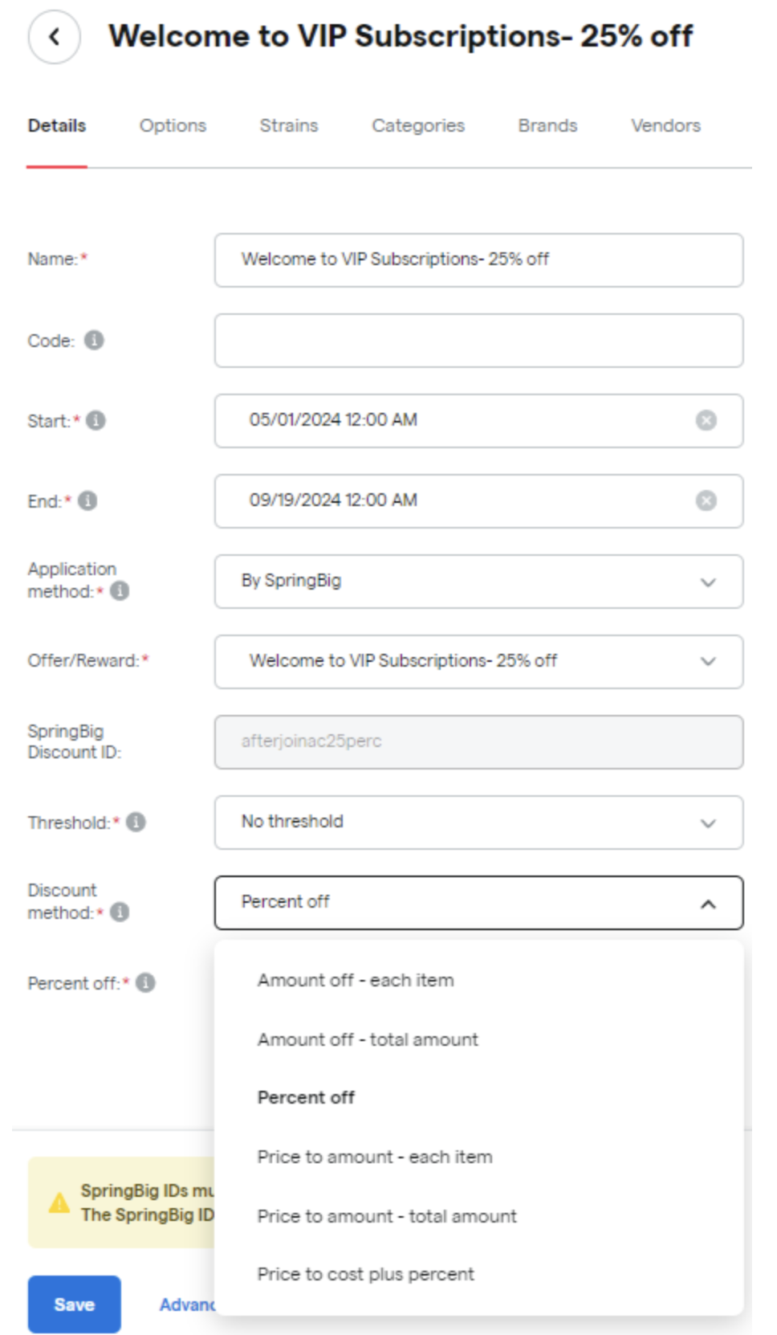Clear the Start date value

pyautogui.click(x=706, y=420)
